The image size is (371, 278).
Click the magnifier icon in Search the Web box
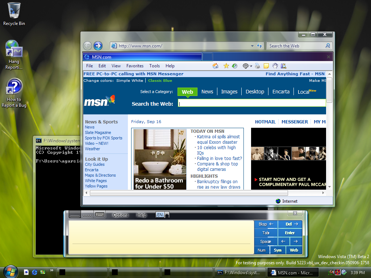328,46
